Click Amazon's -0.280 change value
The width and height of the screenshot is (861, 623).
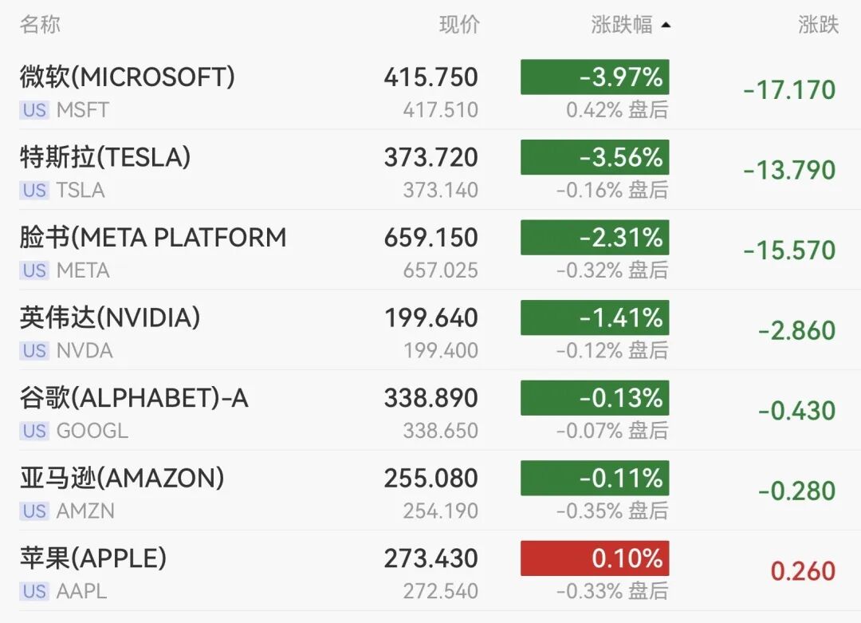[796, 491]
